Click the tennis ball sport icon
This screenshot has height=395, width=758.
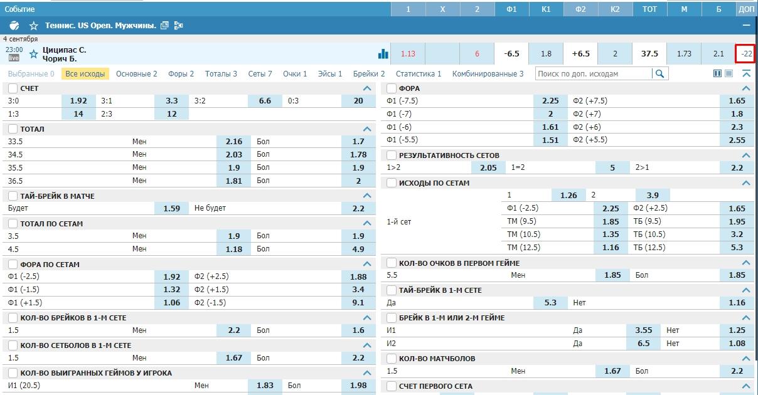point(15,26)
